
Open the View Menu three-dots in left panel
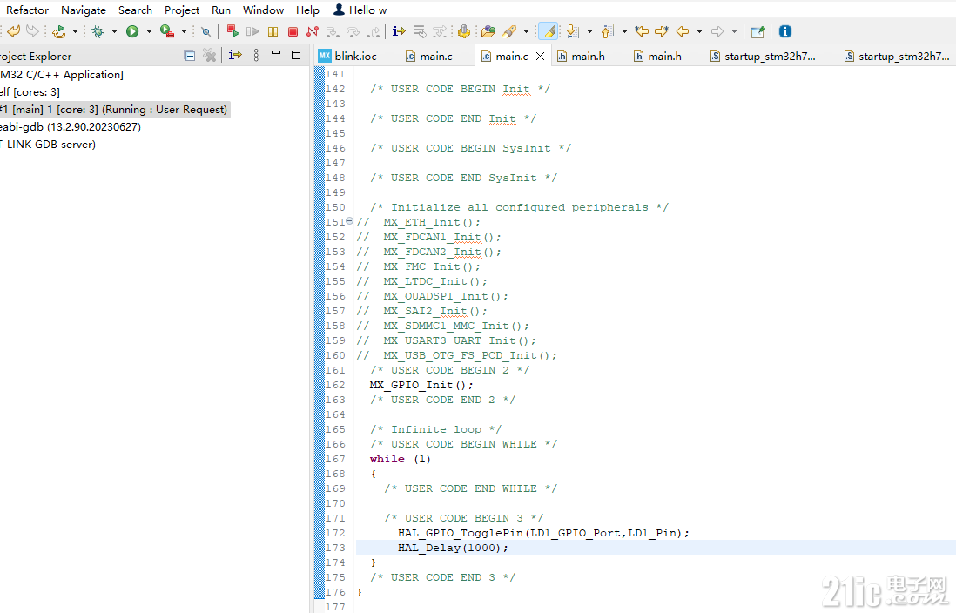pos(256,56)
